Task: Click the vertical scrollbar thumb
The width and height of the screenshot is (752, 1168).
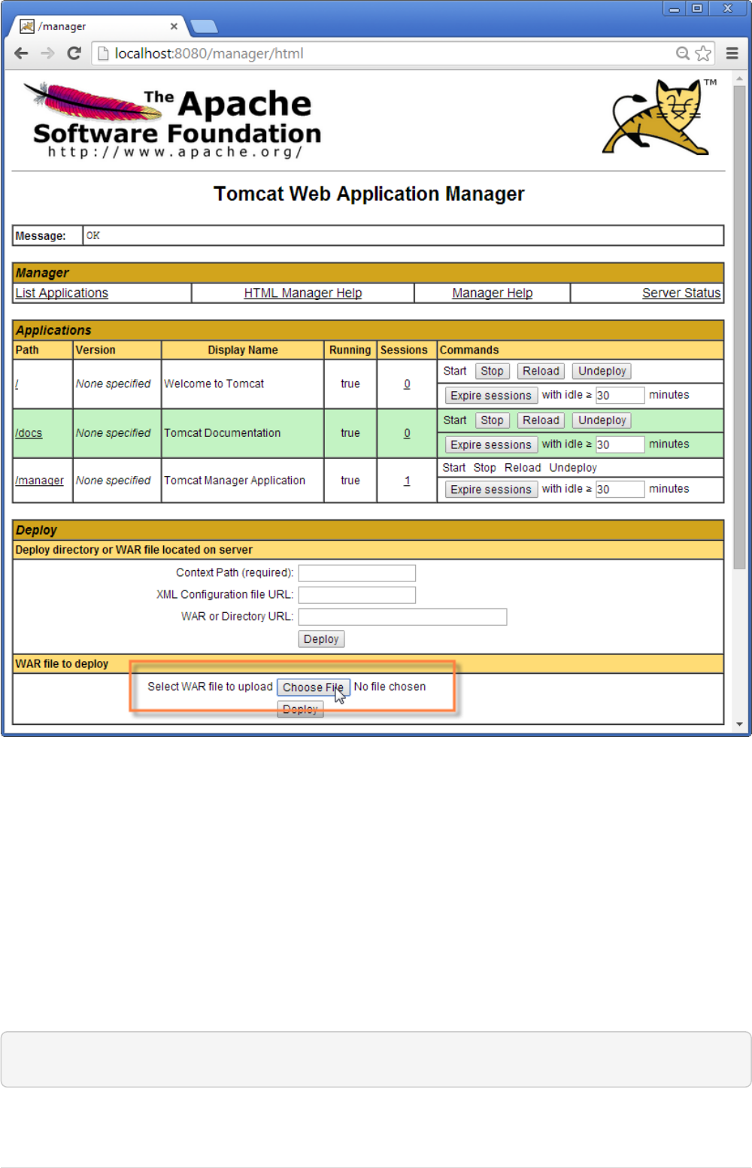Action: coord(739,327)
